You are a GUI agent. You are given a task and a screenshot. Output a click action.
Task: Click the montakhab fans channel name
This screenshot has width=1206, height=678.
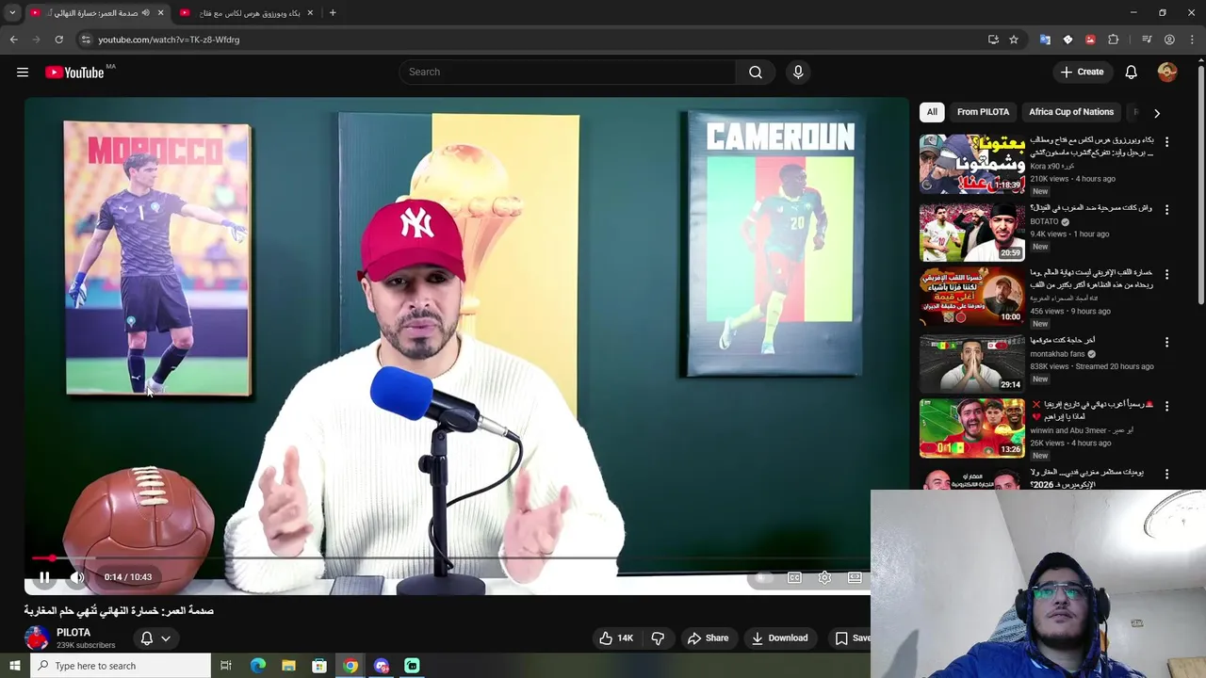point(1057,354)
